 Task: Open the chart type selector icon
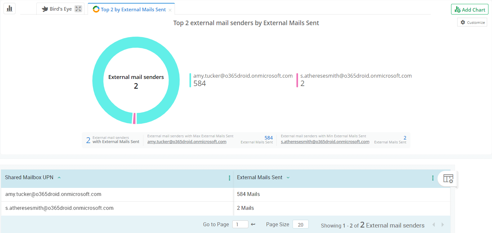point(9,8)
